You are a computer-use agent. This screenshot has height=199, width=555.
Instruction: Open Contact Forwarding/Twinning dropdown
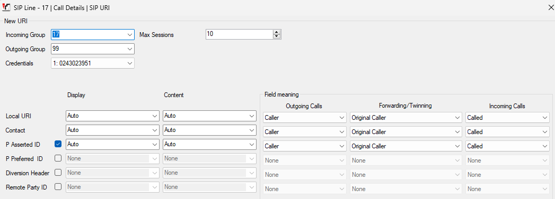(x=406, y=132)
